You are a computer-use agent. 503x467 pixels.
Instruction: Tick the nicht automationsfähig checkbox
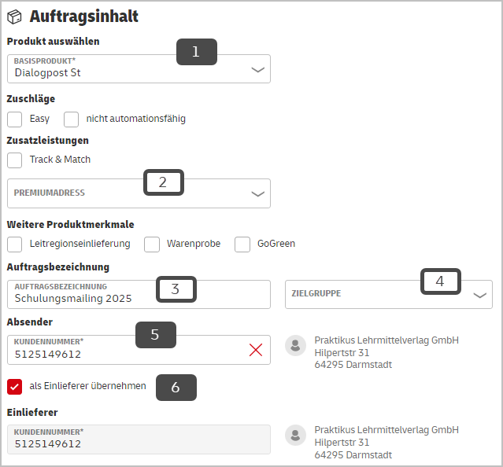point(71,120)
